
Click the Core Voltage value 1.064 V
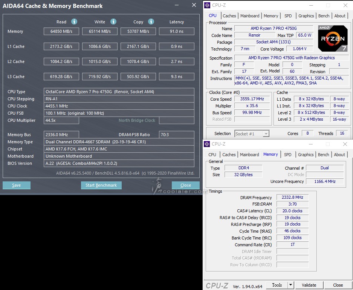pyautogui.click(x=300, y=49)
